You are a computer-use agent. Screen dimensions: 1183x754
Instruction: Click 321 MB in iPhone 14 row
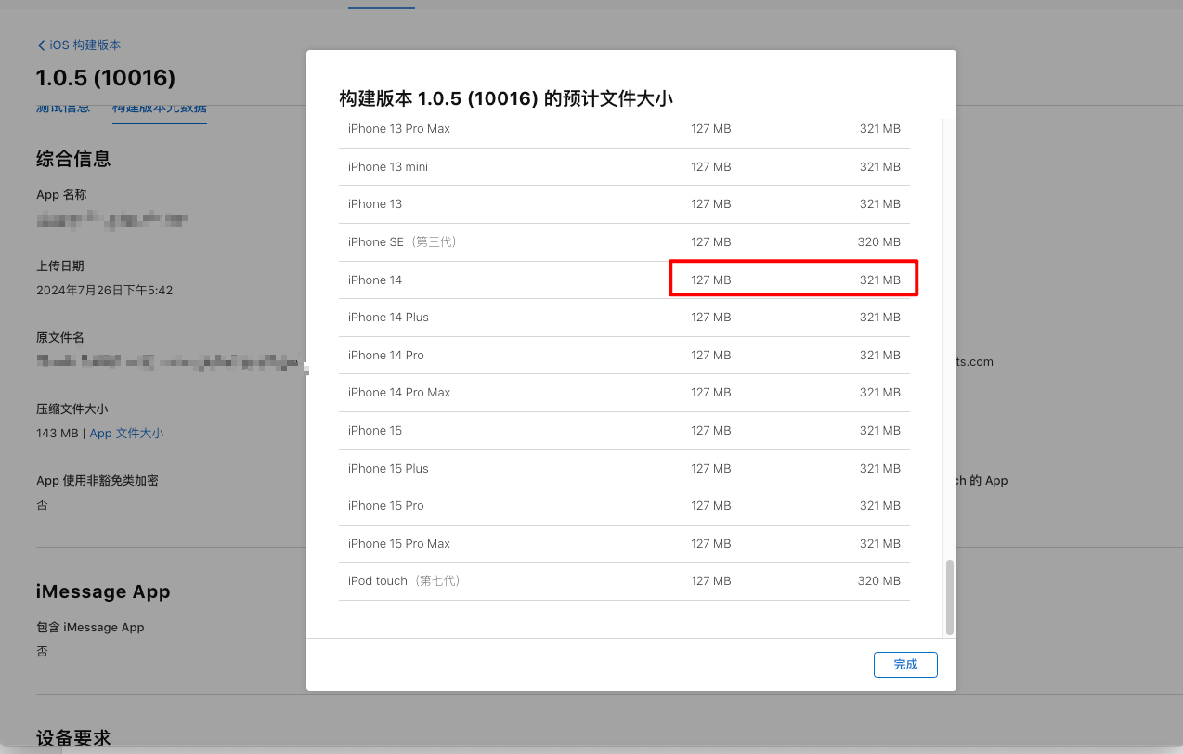880,280
